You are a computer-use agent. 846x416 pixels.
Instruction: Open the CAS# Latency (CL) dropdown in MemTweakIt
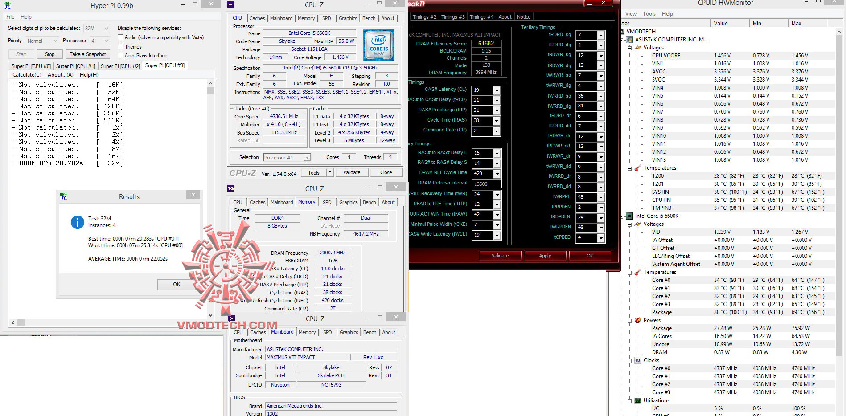pyautogui.click(x=496, y=90)
